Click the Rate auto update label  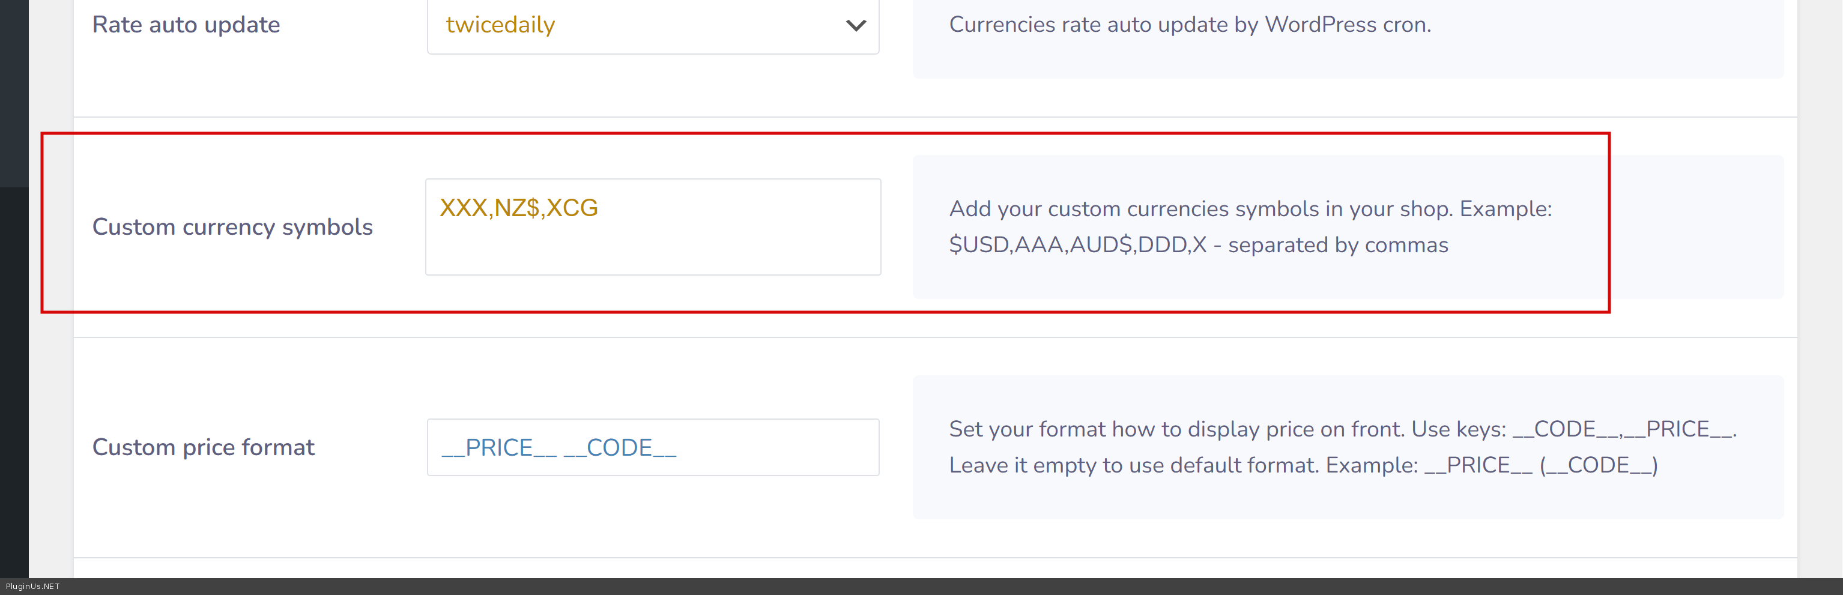click(x=186, y=25)
